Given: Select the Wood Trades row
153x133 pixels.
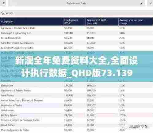Looking at the screenshot, I should pyautogui.click(x=76, y=125).
